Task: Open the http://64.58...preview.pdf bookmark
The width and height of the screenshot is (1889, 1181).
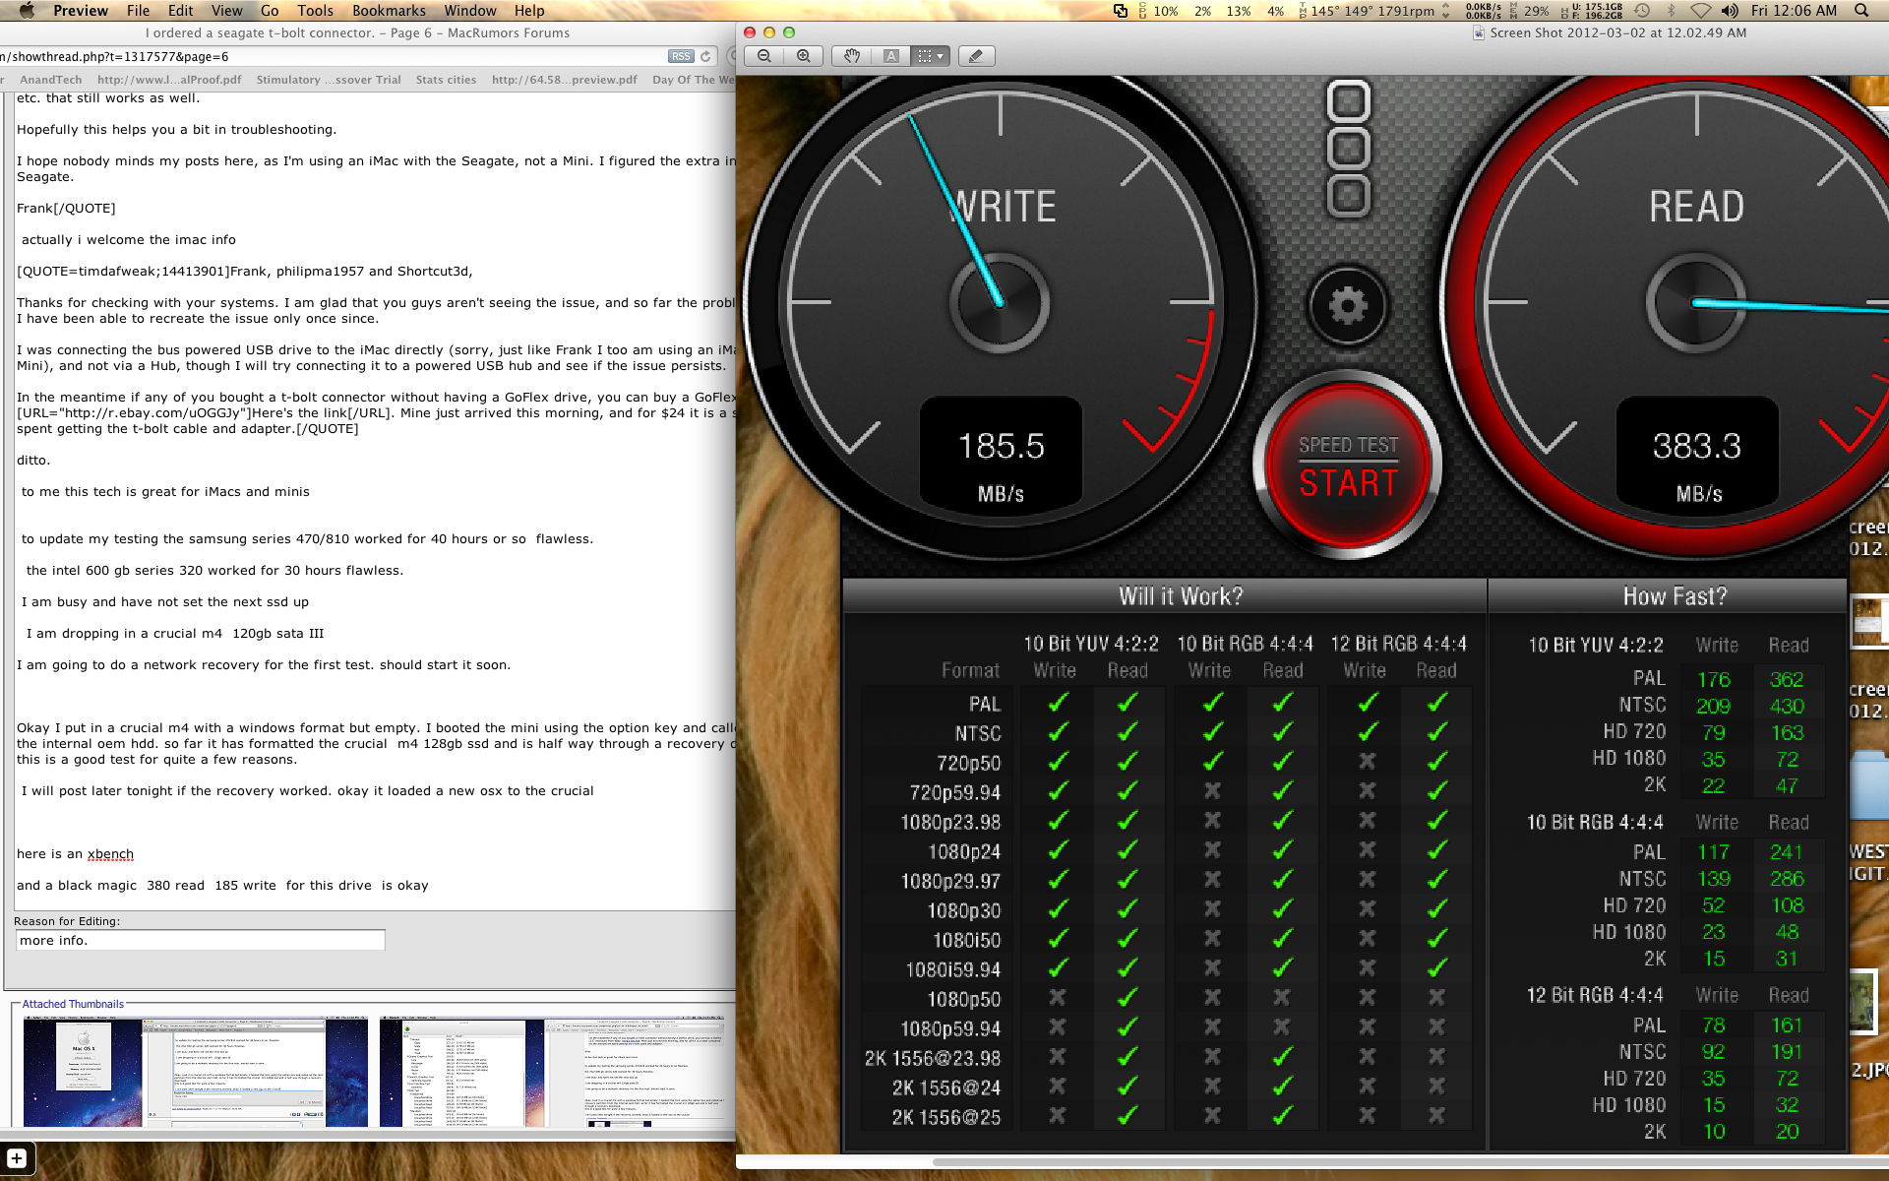Action: click(565, 80)
